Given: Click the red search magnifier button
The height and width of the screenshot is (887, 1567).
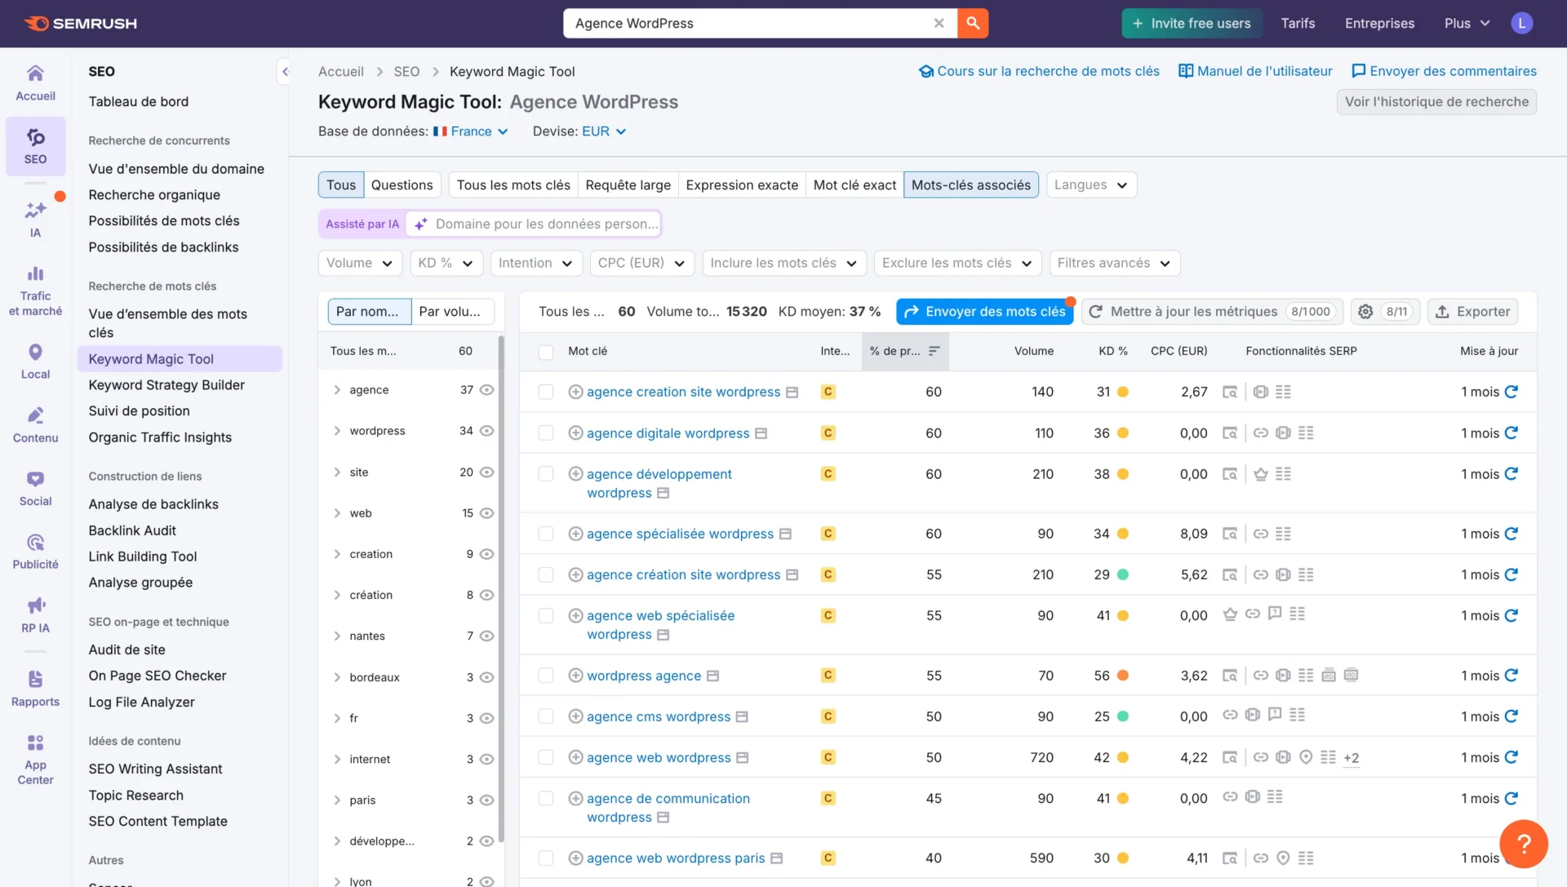Looking at the screenshot, I should click(x=972, y=23).
